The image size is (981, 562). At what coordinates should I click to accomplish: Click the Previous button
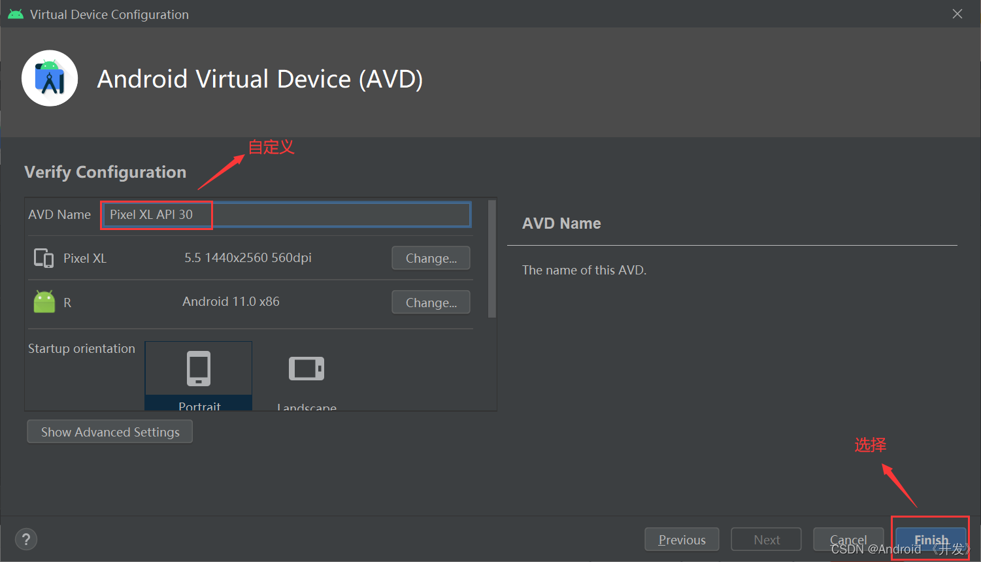(x=682, y=539)
